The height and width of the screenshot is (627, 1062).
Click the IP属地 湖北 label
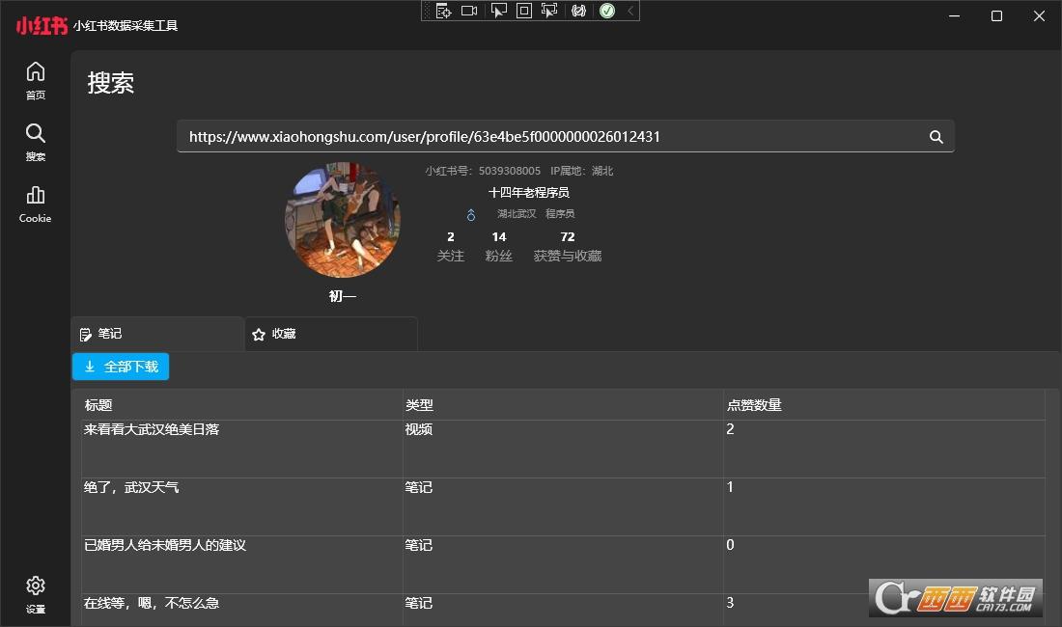pos(582,171)
